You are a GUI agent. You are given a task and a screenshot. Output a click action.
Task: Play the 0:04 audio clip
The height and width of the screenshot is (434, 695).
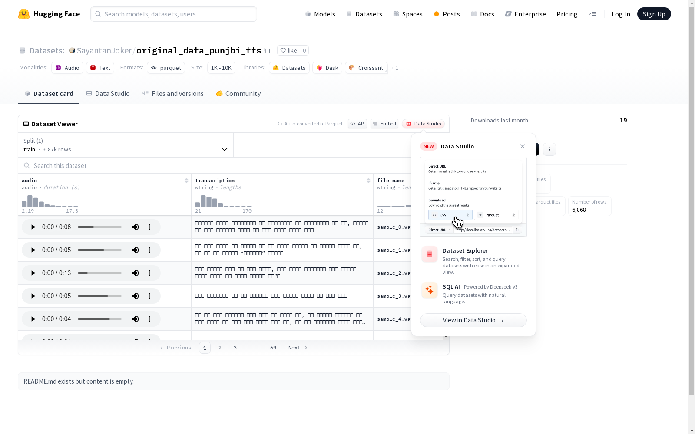click(33, 319)
